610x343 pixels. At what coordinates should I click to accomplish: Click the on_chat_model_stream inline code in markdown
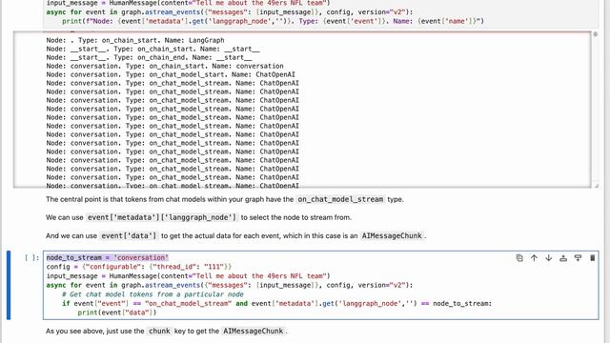click(340, 199)
